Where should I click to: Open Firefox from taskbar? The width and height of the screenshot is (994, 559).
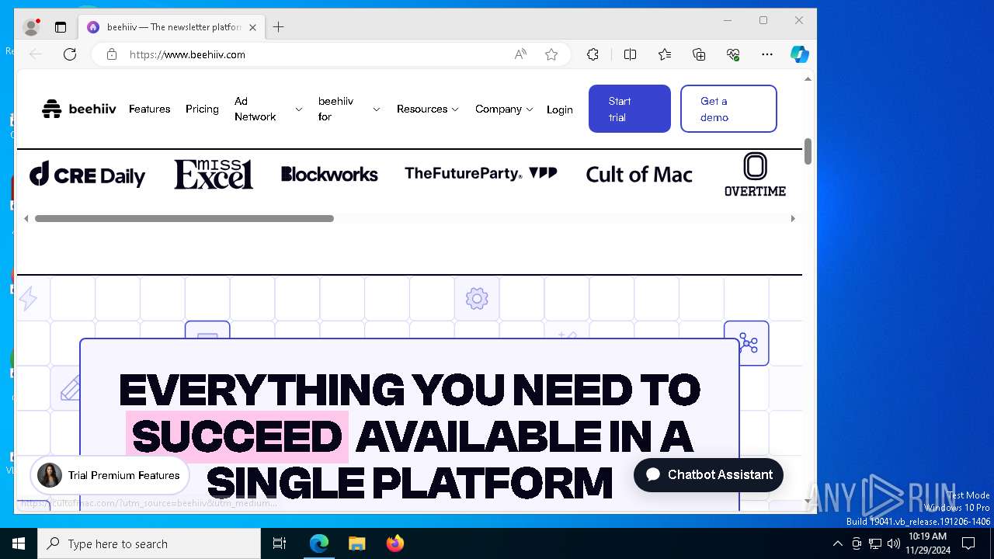point(394,543)
